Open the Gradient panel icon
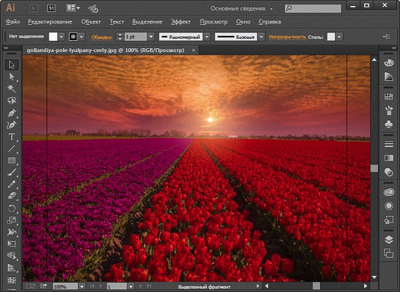 [389, 159]
